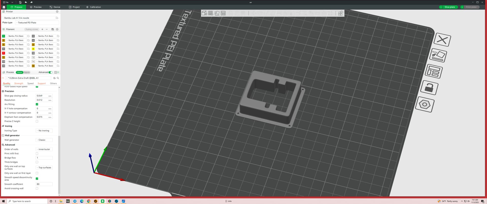The width and height of the screenshot is (487, 204).
Task: Click the Add model cube icon
Action: [204, 13]
